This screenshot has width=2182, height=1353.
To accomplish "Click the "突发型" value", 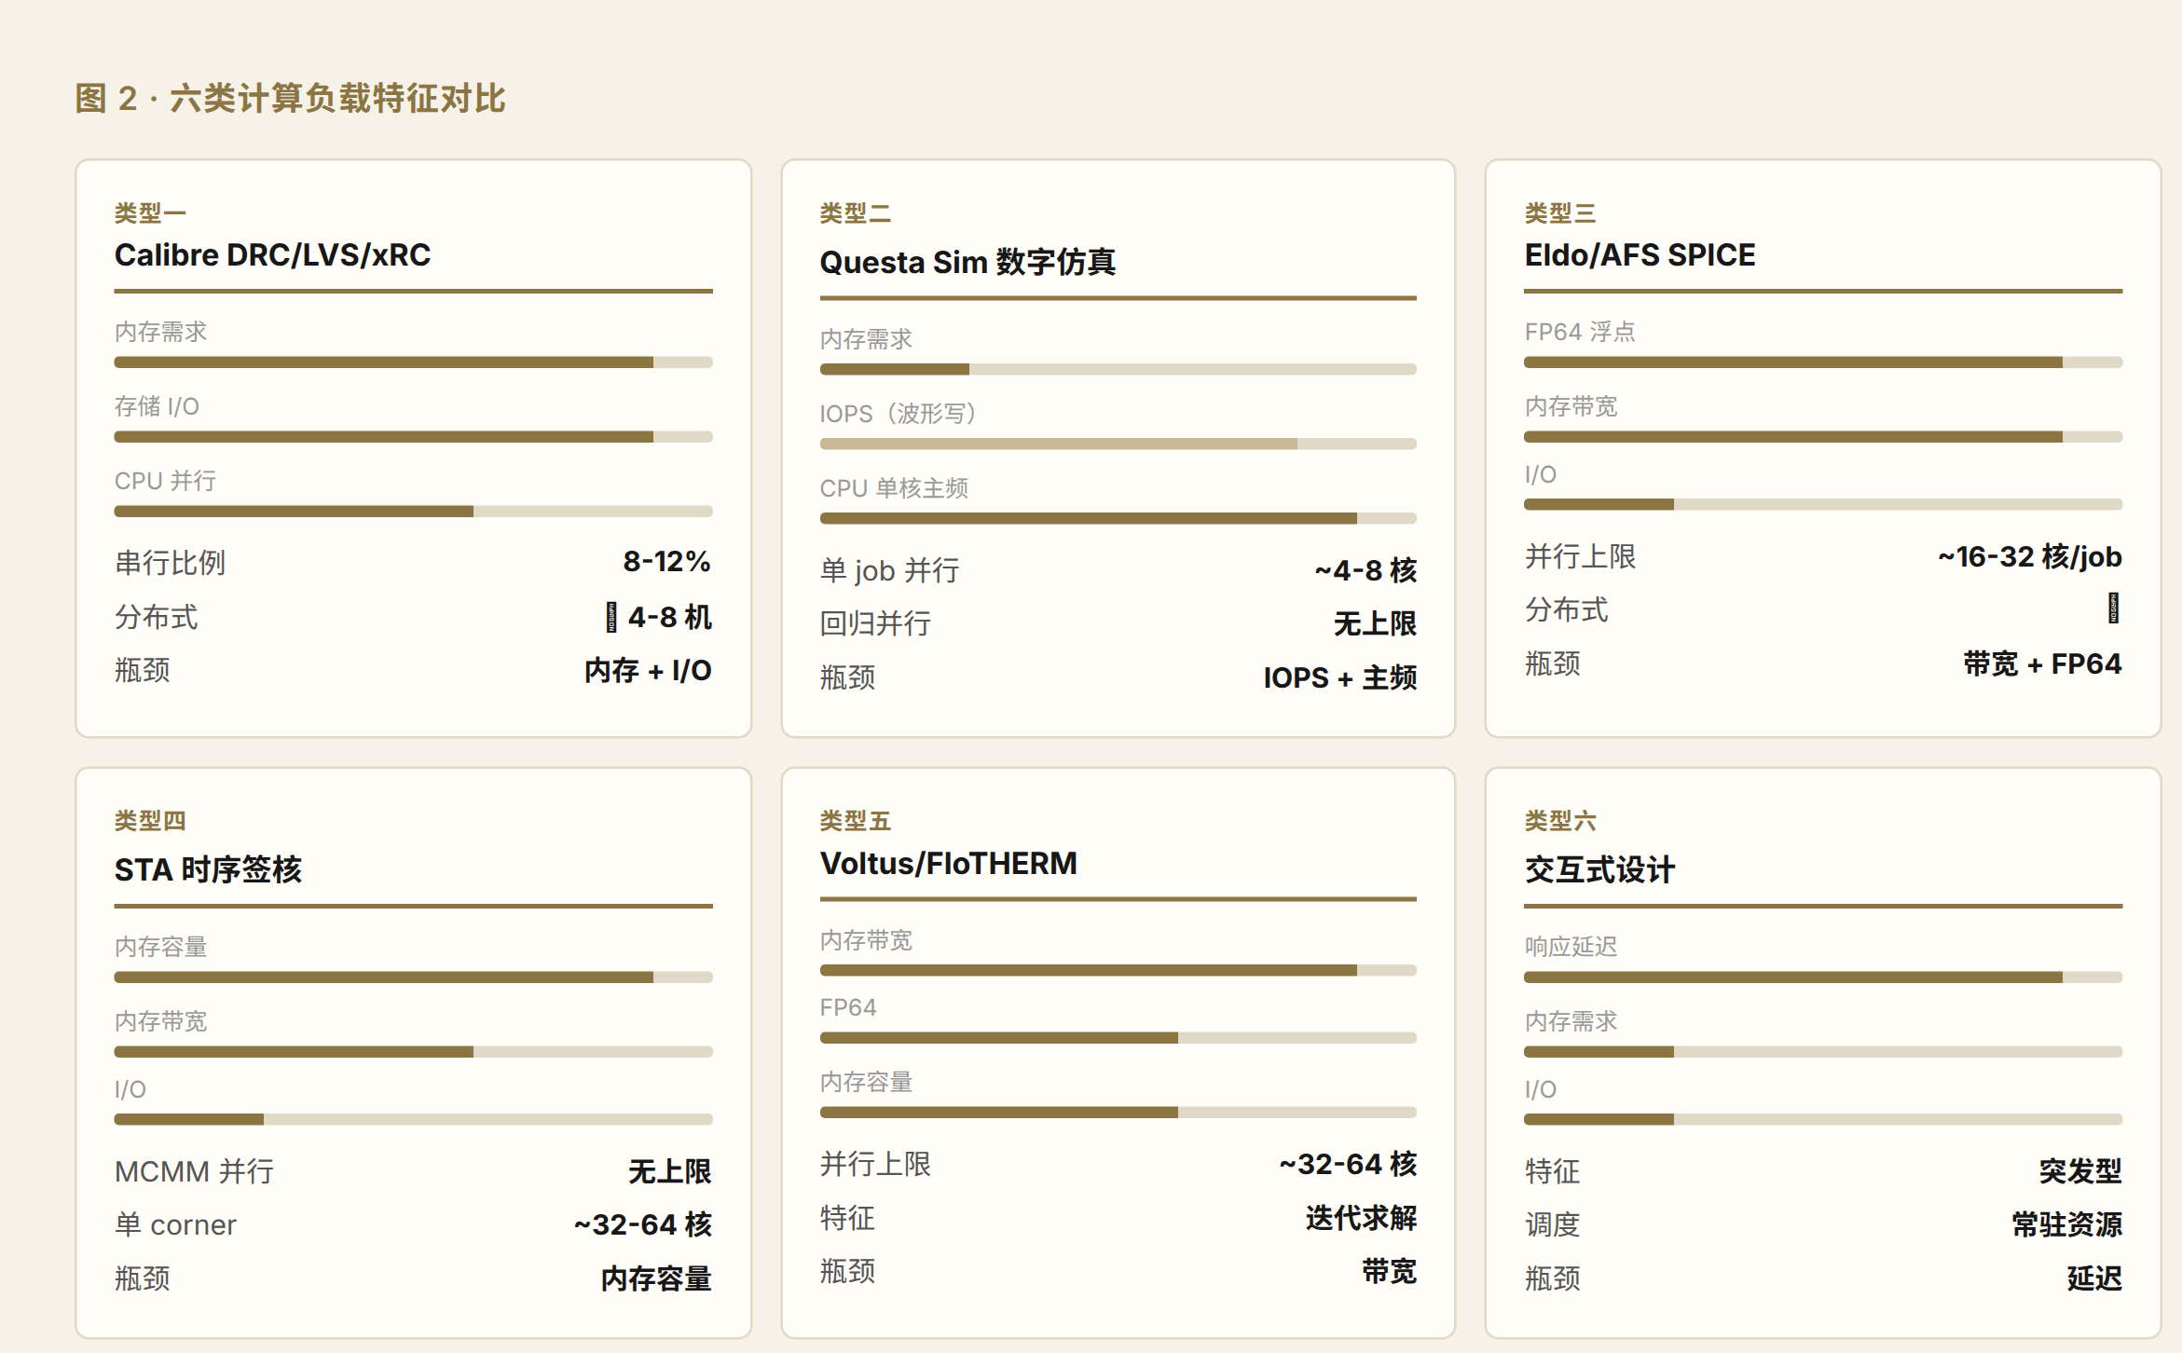I will (x=2080, y=1171).
